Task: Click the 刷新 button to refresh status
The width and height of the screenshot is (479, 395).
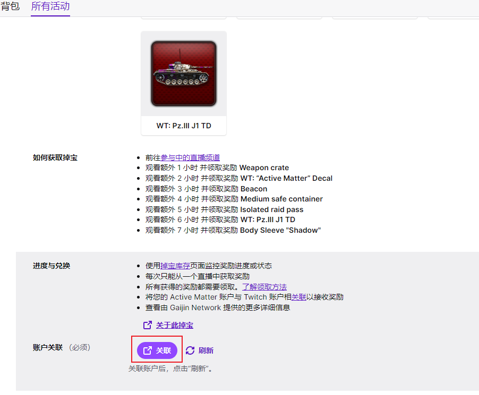Action: (199, 350)
